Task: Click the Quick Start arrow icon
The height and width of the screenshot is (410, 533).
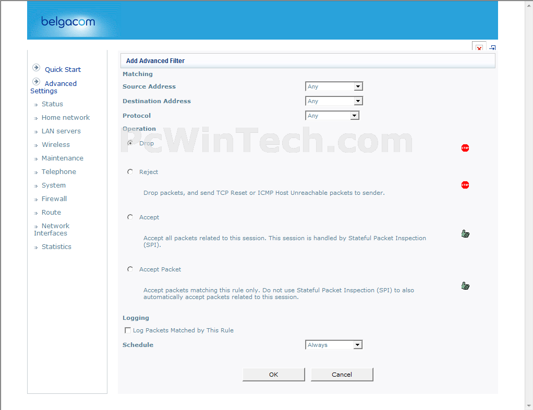Action: pos(37,68)
